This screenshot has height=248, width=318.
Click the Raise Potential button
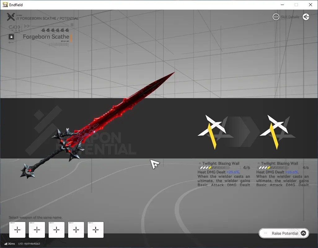coord(284,233)
